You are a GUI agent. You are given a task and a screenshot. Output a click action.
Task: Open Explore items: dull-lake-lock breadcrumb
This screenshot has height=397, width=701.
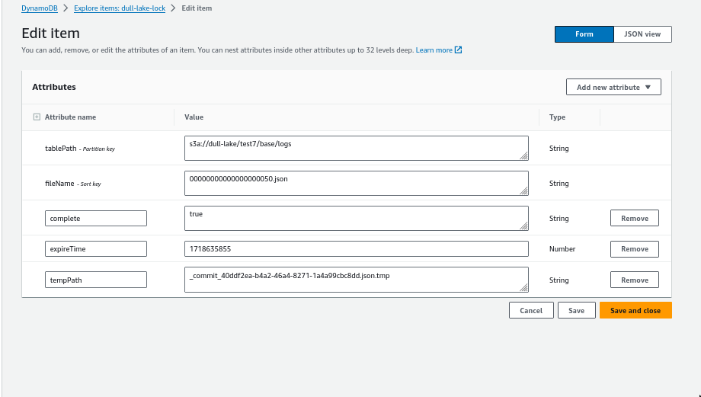tap(120, 8)
